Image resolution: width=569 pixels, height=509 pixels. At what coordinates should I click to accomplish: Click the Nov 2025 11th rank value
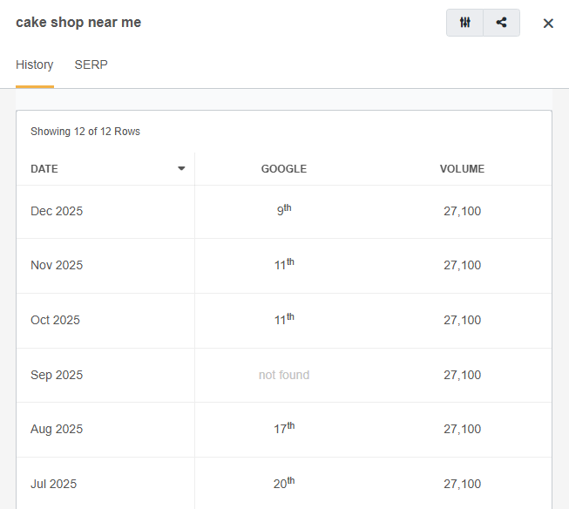[x=284, y=264]
